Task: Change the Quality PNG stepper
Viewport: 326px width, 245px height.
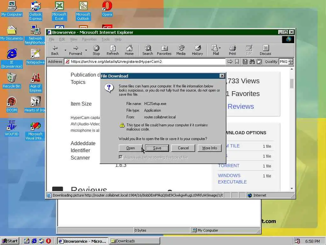Action: click(x=291, y=62)
